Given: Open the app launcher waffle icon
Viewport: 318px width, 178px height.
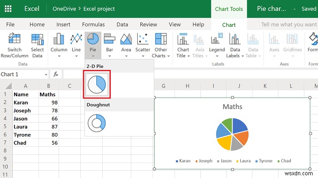Looking at the screenshot, I should 8,9.
